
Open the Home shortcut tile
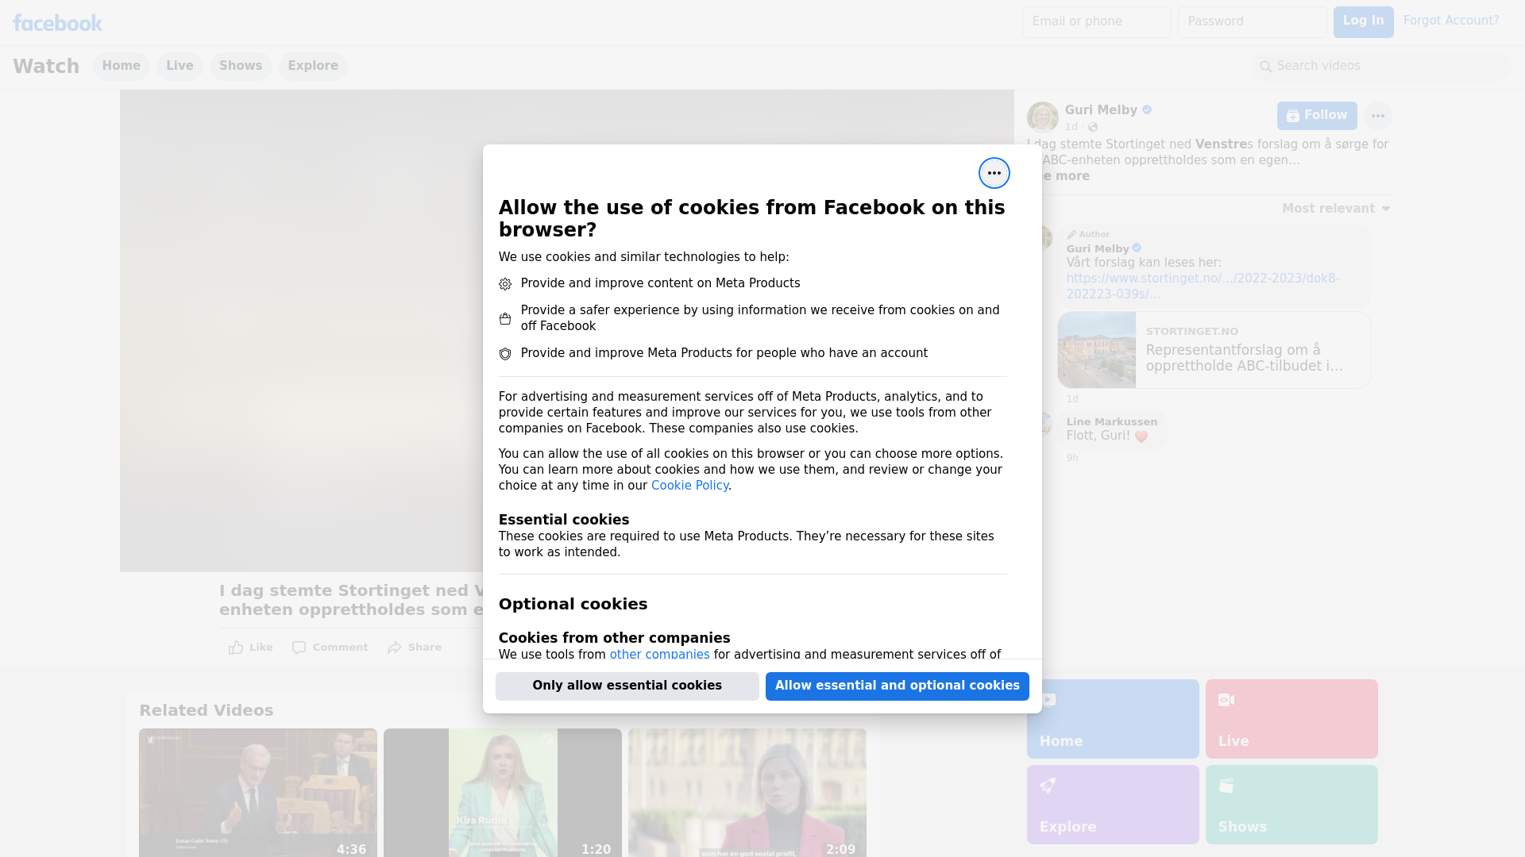[x=1113, y=719]
